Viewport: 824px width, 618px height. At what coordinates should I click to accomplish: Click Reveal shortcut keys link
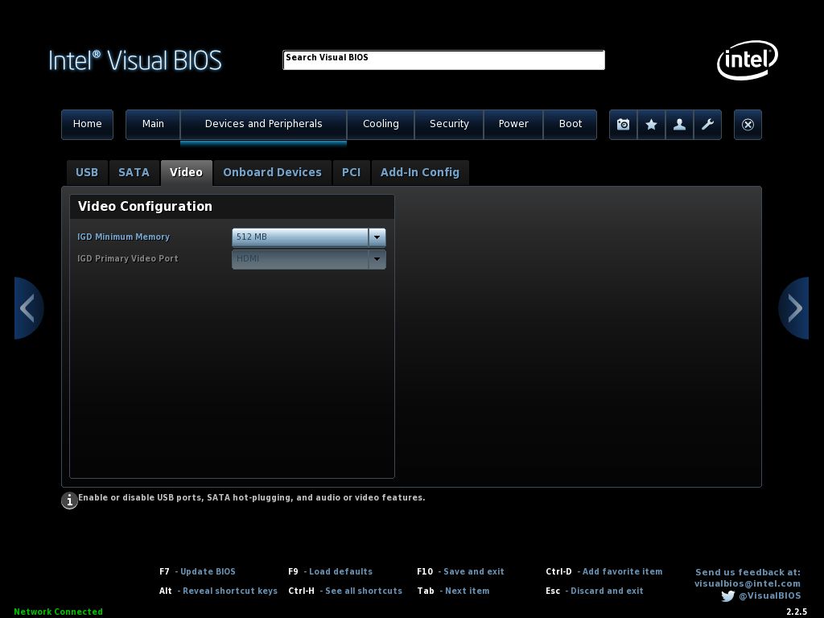[x=229, y=591]
